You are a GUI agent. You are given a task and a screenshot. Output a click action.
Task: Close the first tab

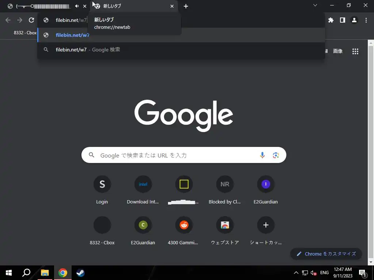coord(85,6)
